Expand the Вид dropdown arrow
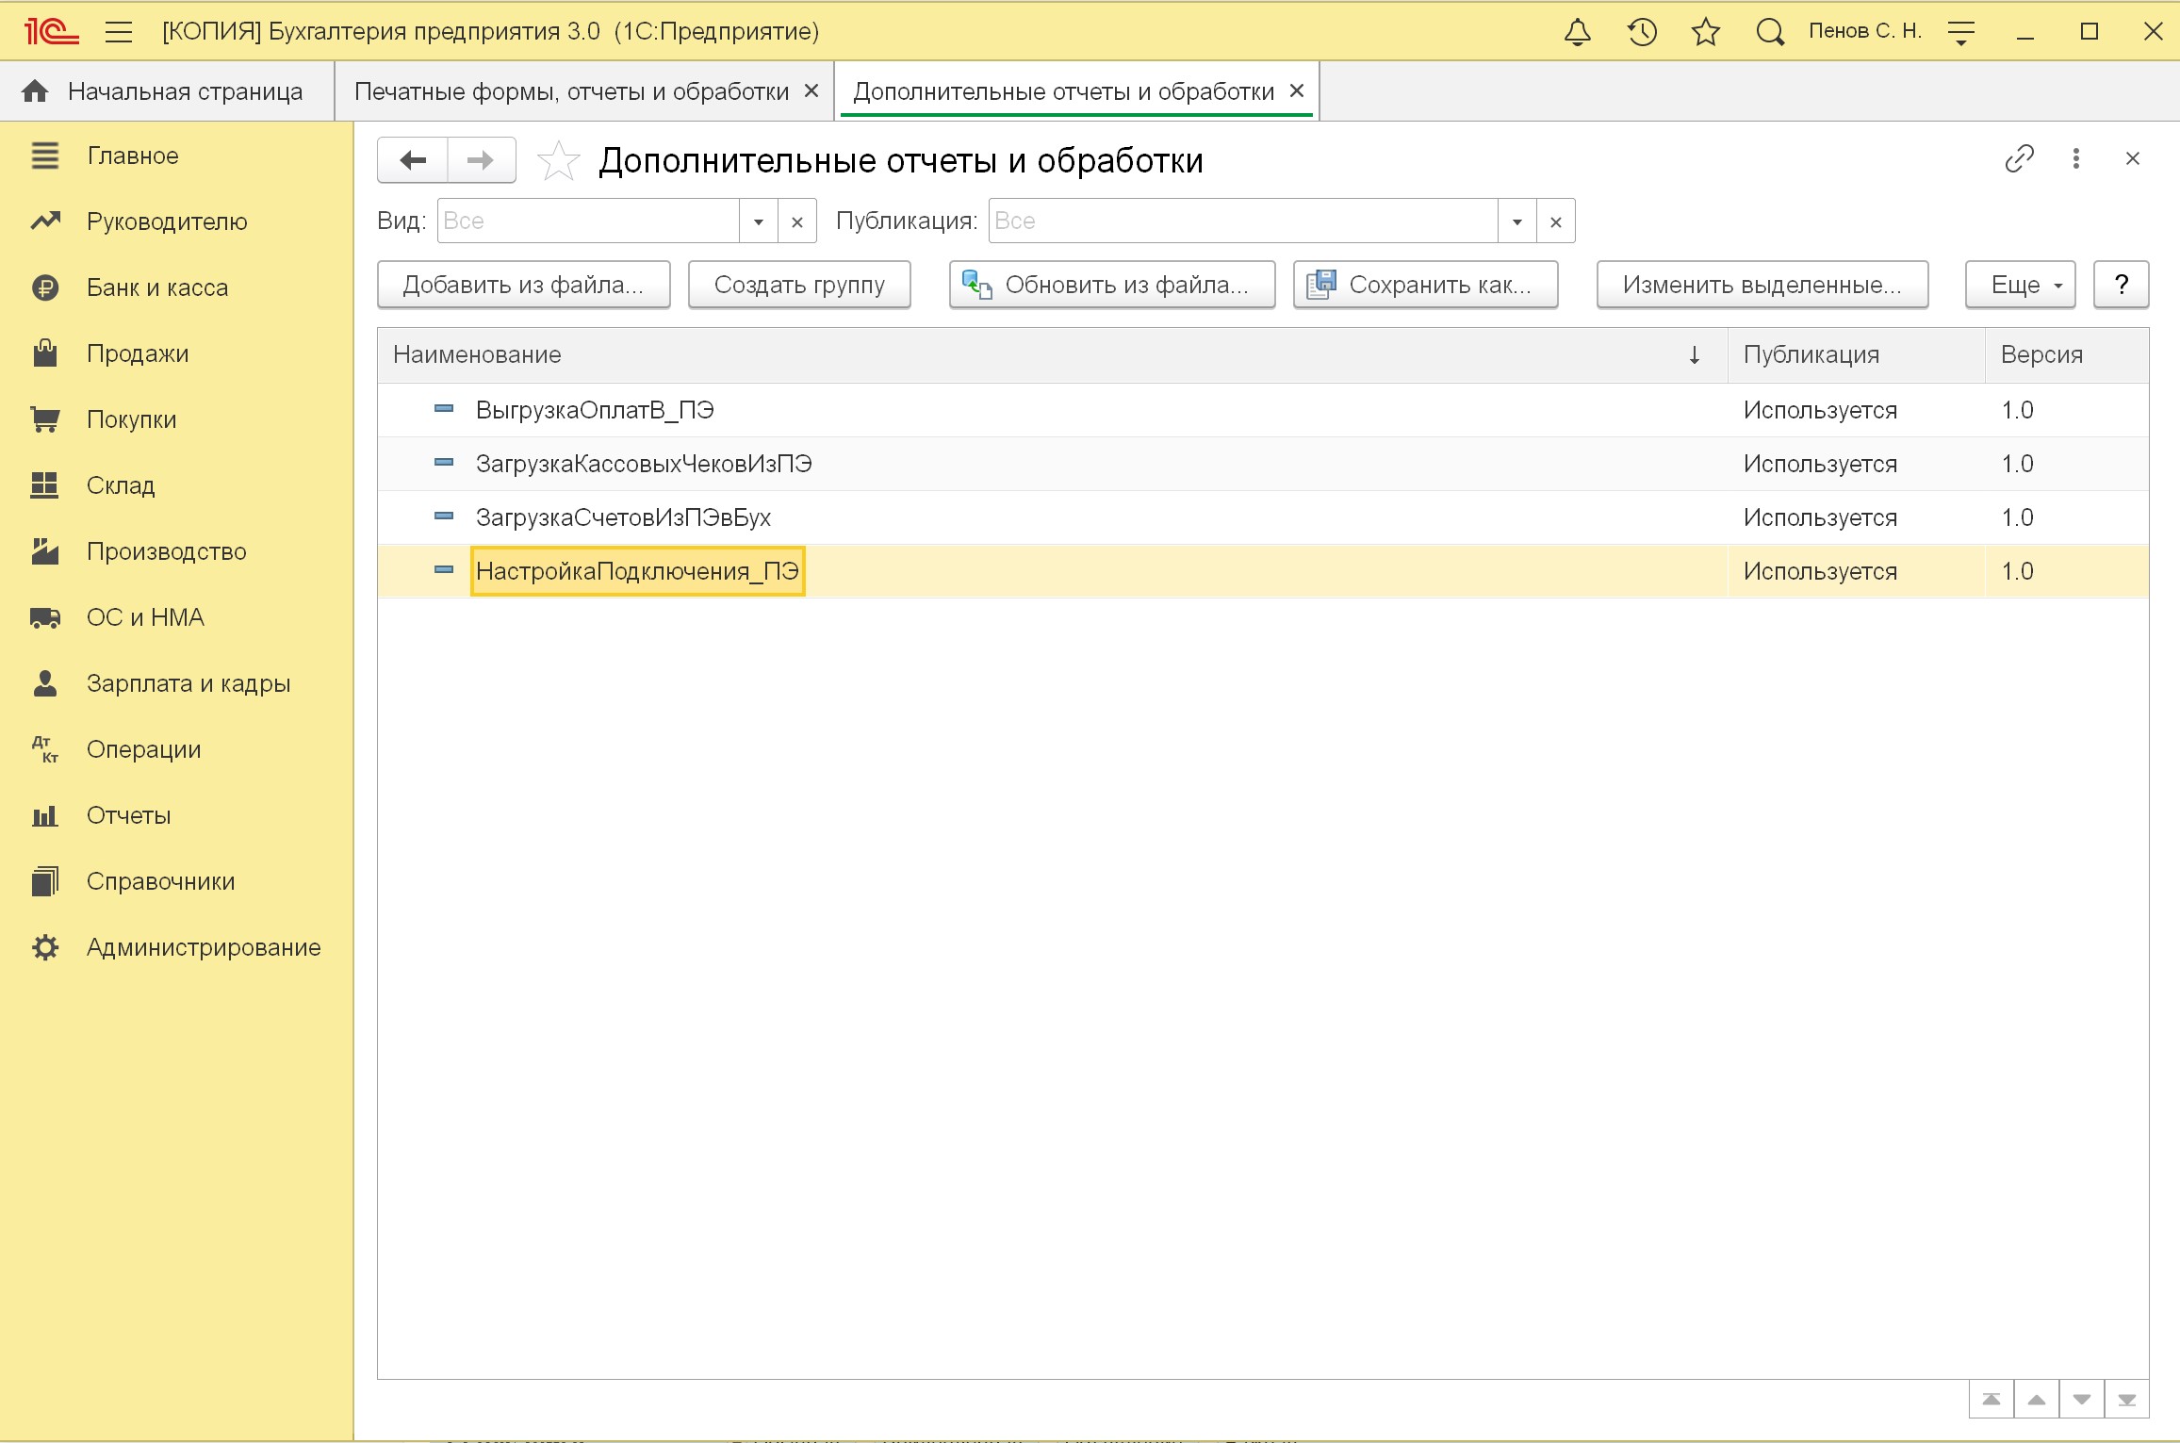Image resolution: width=2180 pixels, height=1443 pixels. pyautogui.click(x=759, y=221)
